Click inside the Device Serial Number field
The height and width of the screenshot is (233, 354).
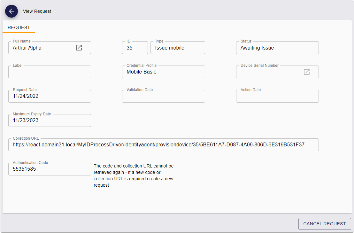click(x=268, y=72)
